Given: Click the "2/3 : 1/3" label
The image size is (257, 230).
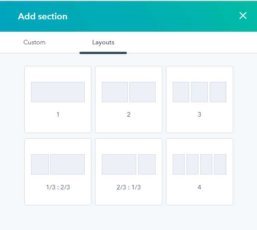Looking at the screenshot, I should coord(129,187).
